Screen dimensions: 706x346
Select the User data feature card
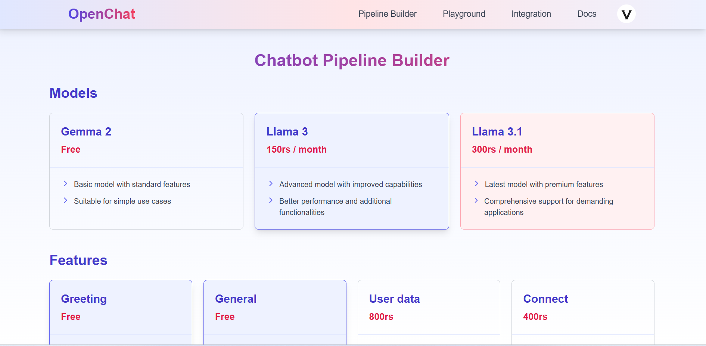pos(429,312)
